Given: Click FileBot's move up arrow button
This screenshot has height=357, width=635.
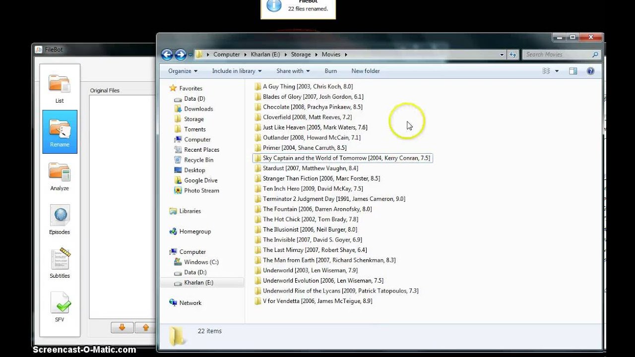Looking at the screenshot, I should click(145, 327).
